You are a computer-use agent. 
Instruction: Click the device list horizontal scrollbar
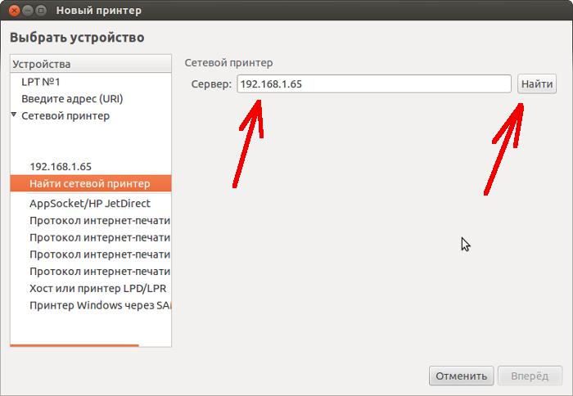click(74, 346)
